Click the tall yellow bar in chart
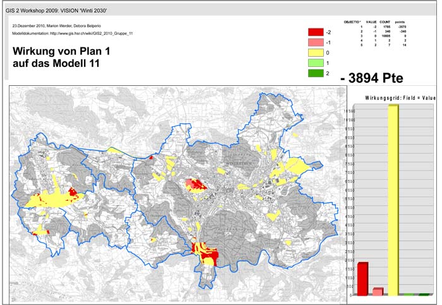 393,200
